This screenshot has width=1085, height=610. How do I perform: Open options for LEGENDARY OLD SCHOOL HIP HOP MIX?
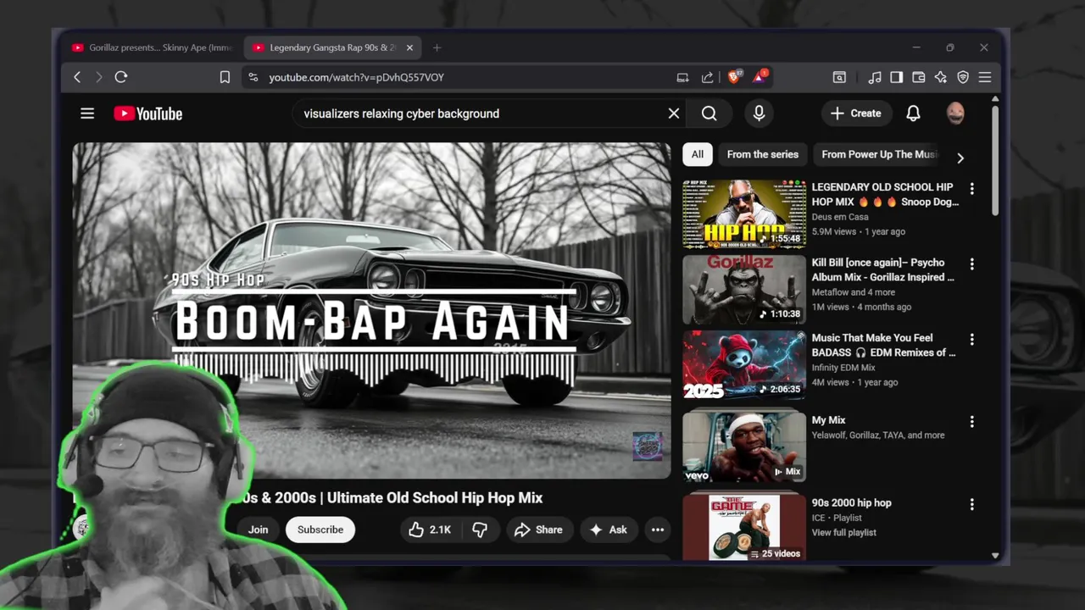972,189
